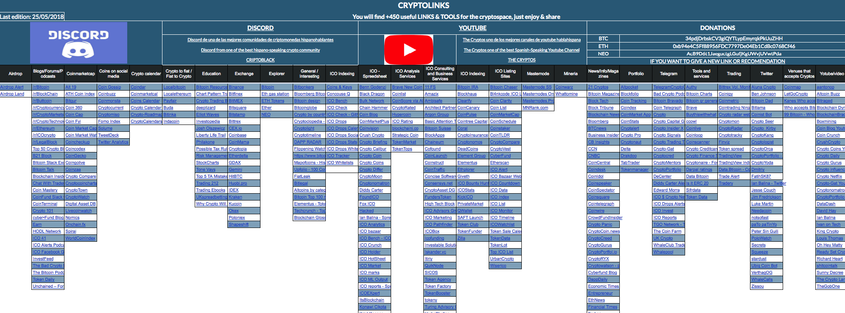
Task: Open the YOUTUBE heading link
Action: 472,28
